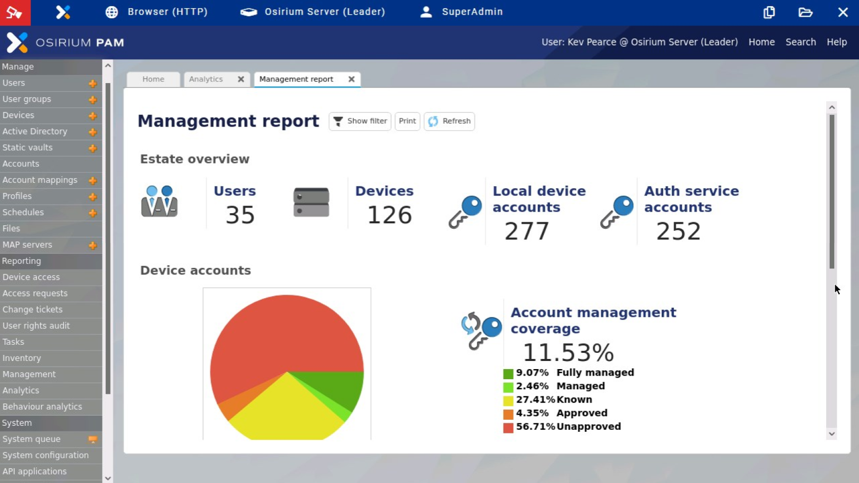Click plus icon for Active Directory

(x=93, y=132)
